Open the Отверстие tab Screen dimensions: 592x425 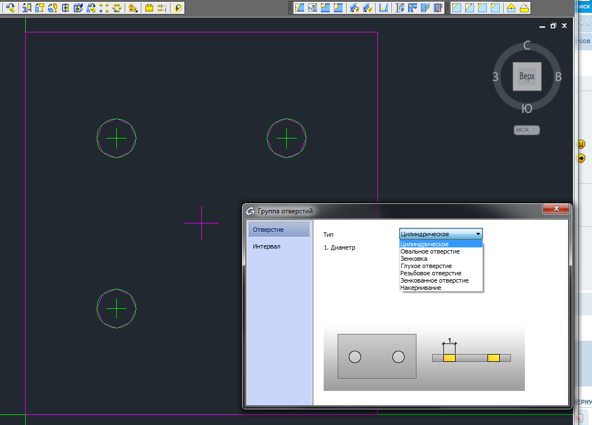pyautogui.click(x=268, y=230)
